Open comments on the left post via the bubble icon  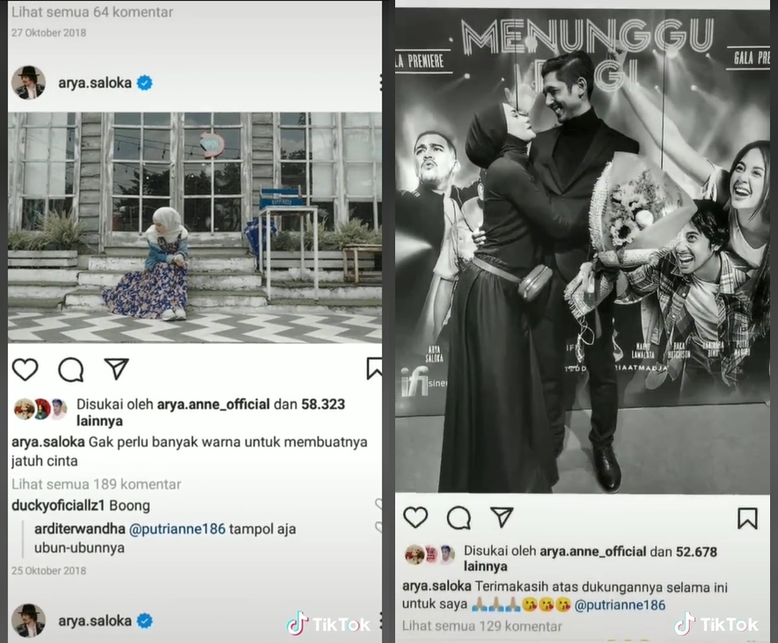click(71, 369)
